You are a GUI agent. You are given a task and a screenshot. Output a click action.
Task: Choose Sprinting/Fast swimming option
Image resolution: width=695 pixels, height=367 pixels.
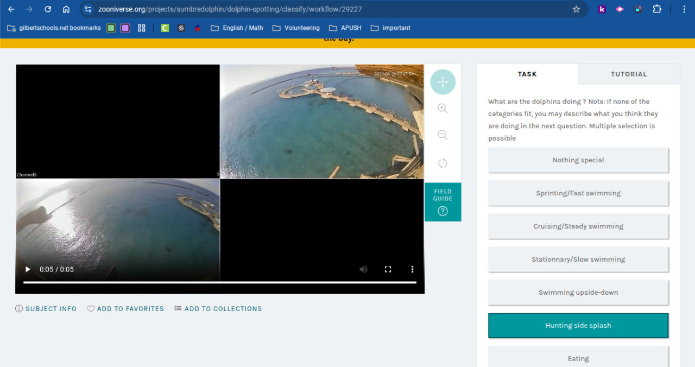(x=578, y=193)
